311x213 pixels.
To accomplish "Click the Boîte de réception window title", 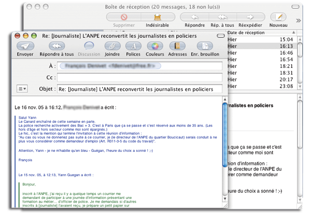I will tap(162, 7).
